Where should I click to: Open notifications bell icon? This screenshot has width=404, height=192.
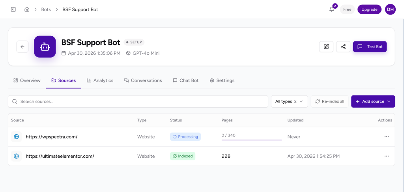coord(331,9)
